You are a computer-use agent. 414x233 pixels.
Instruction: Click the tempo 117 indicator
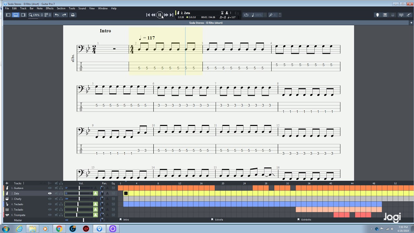(x=232, y=17)
